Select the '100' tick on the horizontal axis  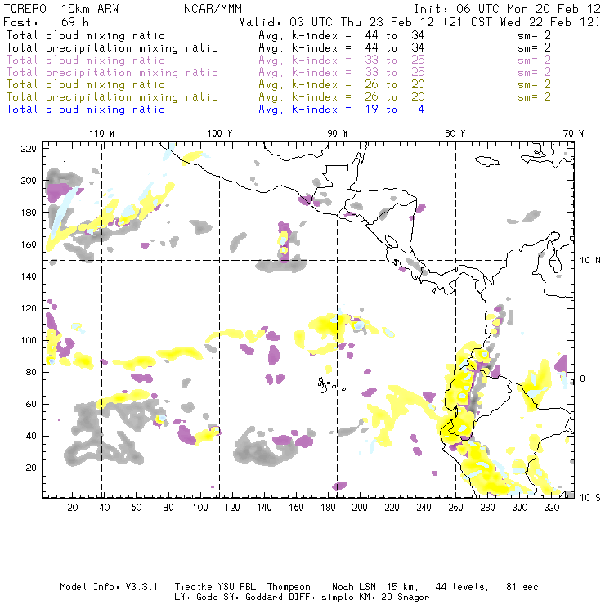(x=200, y=508)
